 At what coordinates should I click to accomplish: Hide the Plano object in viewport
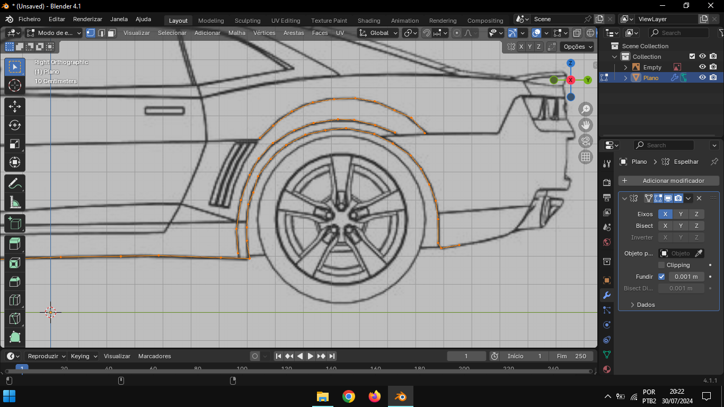coord(702,77)
